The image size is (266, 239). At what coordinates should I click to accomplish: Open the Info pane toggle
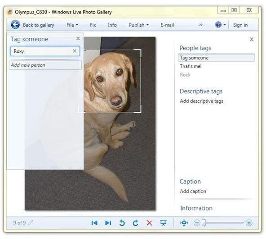click(112, 25)
